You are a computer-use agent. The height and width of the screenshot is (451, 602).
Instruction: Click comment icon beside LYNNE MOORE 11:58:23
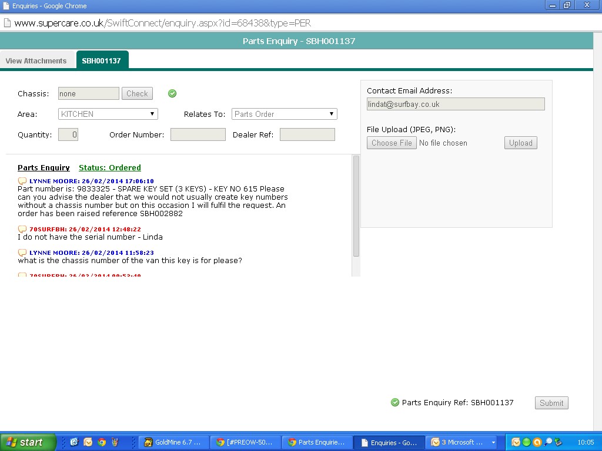[22, 253]
